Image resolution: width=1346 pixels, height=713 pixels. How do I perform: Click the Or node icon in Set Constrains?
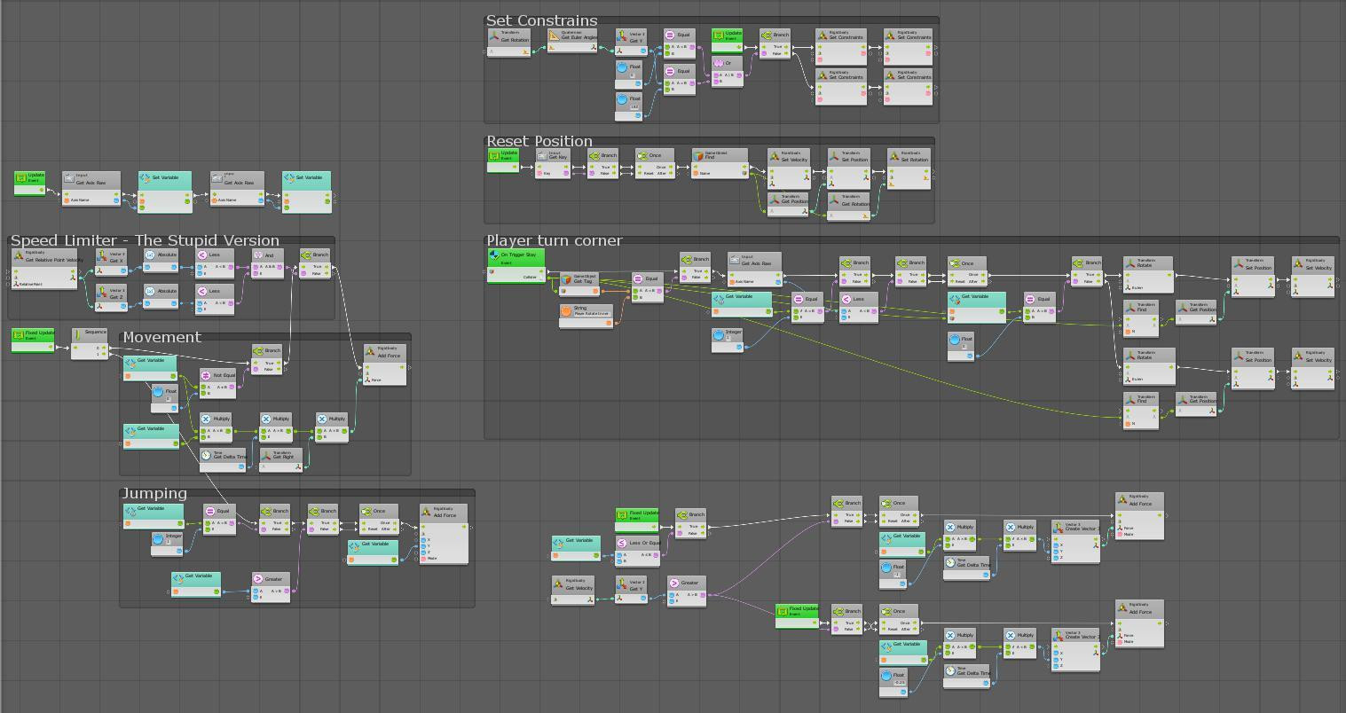point(719,64)
